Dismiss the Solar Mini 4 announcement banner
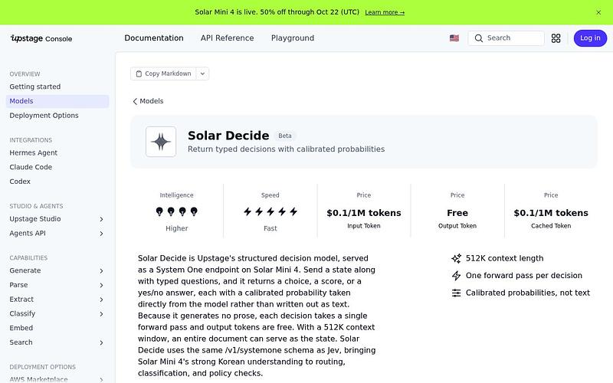Screen dimensions: 613x383 tap(598, 12)
